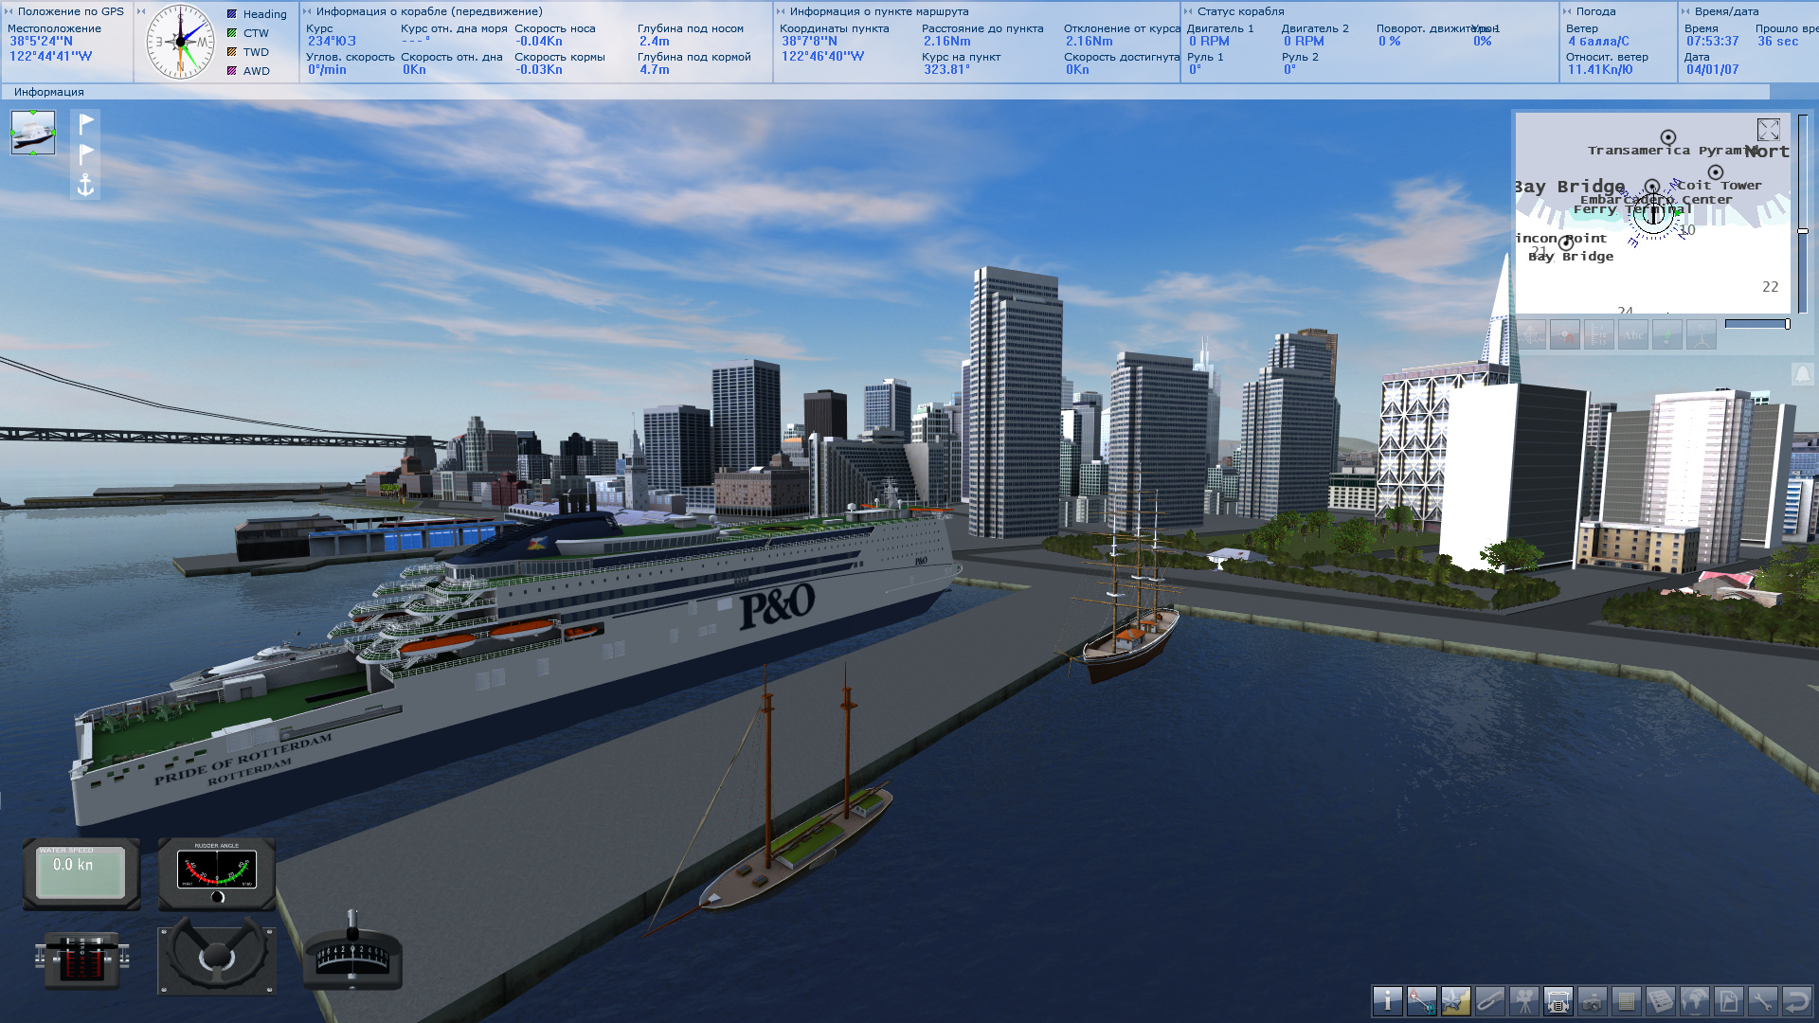The width and height of the screenshot is (1819, 1023).
Task: Click the second white flag icon
Action: coord(86,153)
